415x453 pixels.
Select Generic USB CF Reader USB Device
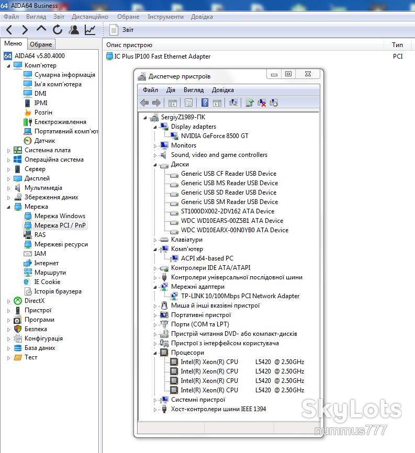pos(229,174)
